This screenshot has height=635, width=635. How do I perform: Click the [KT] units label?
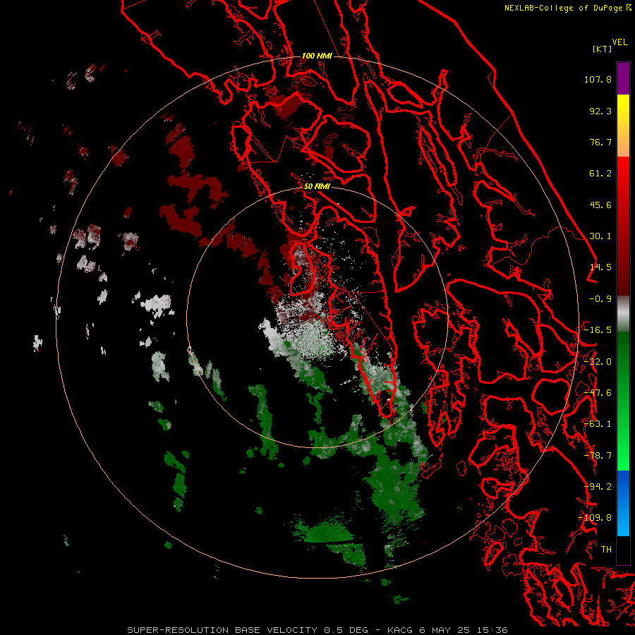[603, 49]
